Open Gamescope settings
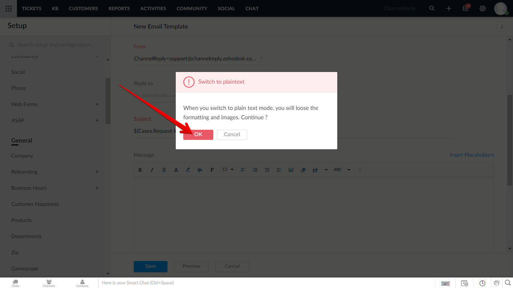 25,268
